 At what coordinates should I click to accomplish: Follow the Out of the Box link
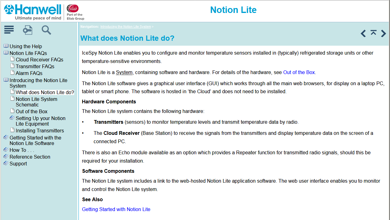299,73
